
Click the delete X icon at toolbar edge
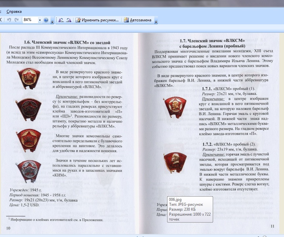click(x=1, y=20)
